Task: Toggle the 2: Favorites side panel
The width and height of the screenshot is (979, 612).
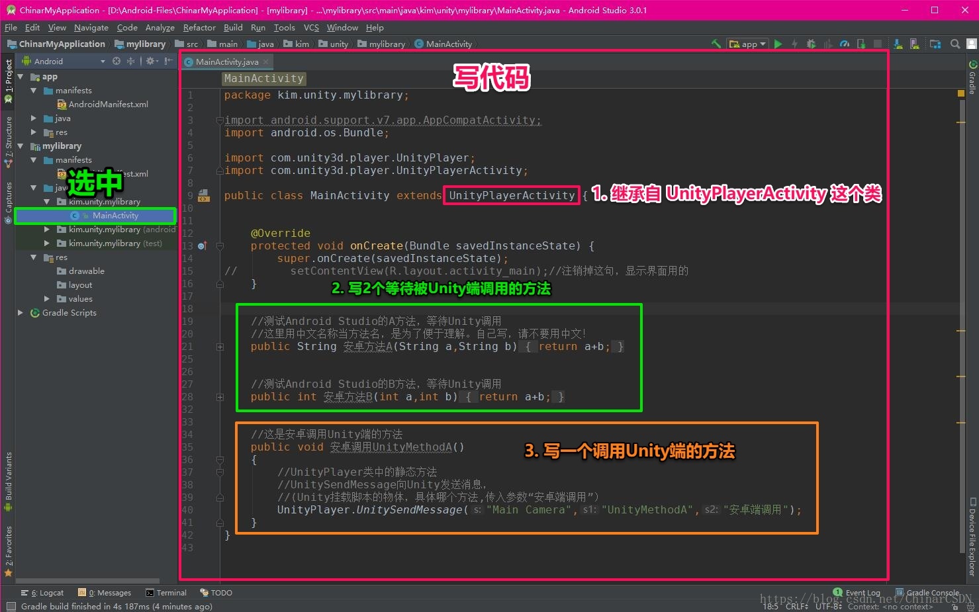Action: [x=8, y=551]
